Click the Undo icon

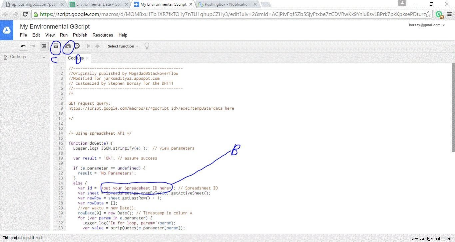(x=23, y=46)
